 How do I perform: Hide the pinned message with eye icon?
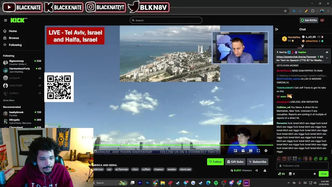[x=327, y=52]
